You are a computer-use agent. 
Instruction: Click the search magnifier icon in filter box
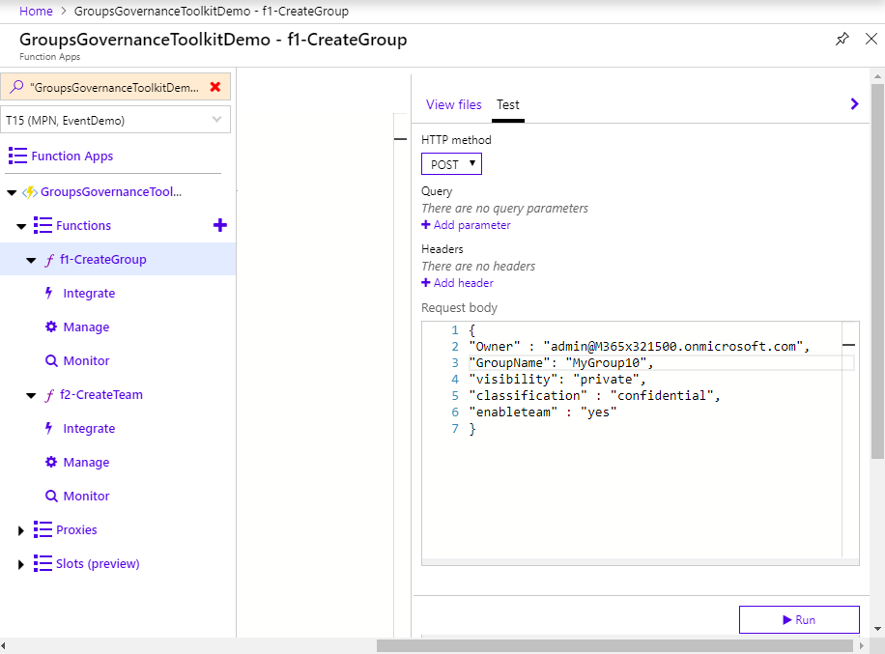(16, 87)
